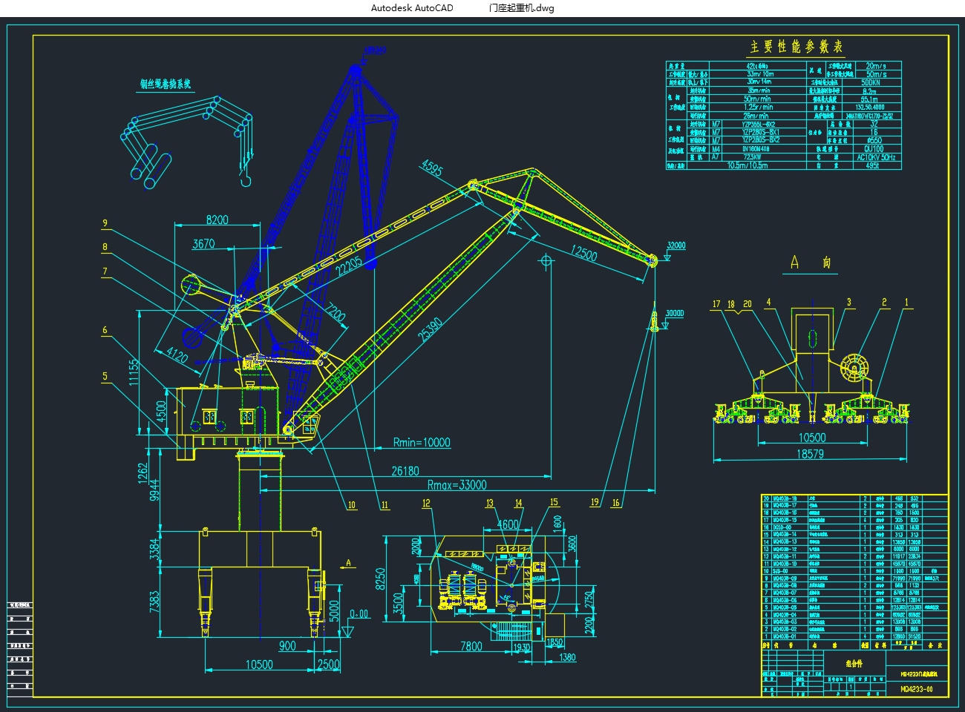Click the Autodesk AutoCAD title text

pyautogui.click(x=412, y=8)
